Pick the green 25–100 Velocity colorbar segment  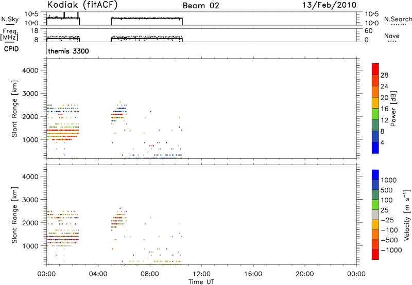point(375,205)
